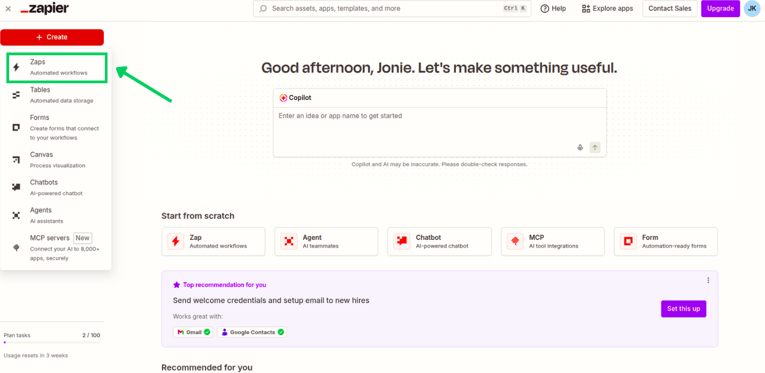Open the MCP AI tool integrations card

click(553, 242)
